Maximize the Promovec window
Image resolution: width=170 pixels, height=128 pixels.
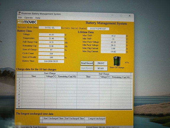(121, 15)
